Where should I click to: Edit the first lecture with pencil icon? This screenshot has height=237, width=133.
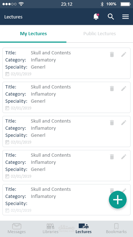(x=124, y=54)
